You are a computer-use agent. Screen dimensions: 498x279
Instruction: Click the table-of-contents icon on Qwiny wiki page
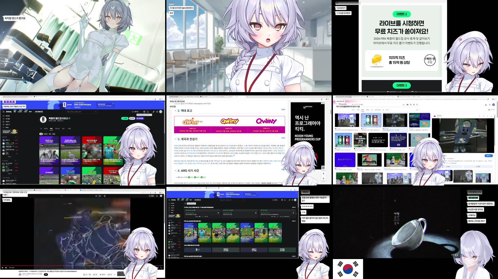click(323, 168)
